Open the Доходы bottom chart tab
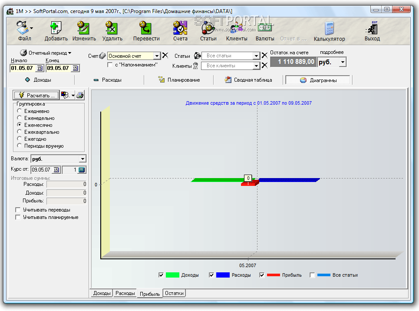 point(102,293)
